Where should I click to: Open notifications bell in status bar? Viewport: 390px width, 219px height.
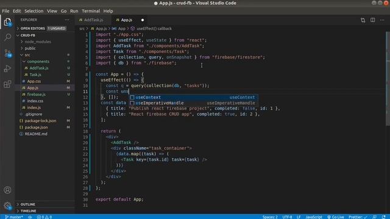[383, 217]
